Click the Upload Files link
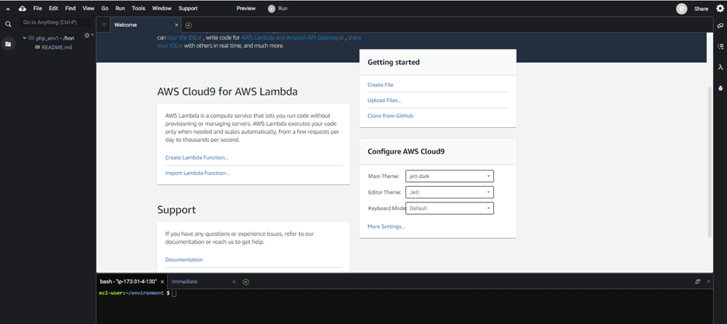 click(x=384, y=101)
